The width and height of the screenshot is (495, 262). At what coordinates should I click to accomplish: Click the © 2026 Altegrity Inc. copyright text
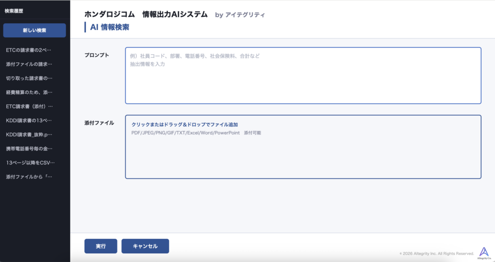437,253
